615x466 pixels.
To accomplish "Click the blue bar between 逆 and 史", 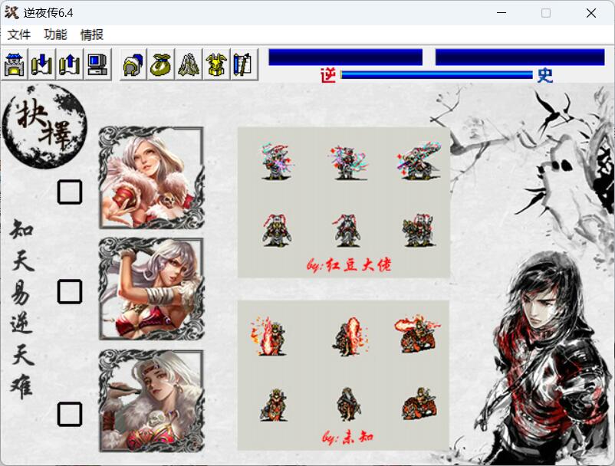I will tap(436, 75).
